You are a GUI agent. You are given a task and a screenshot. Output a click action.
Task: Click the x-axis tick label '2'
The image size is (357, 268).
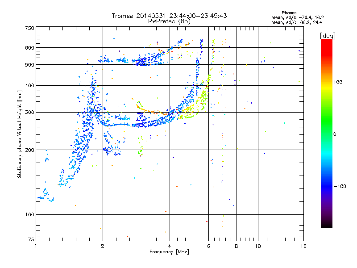click(103, 246)
